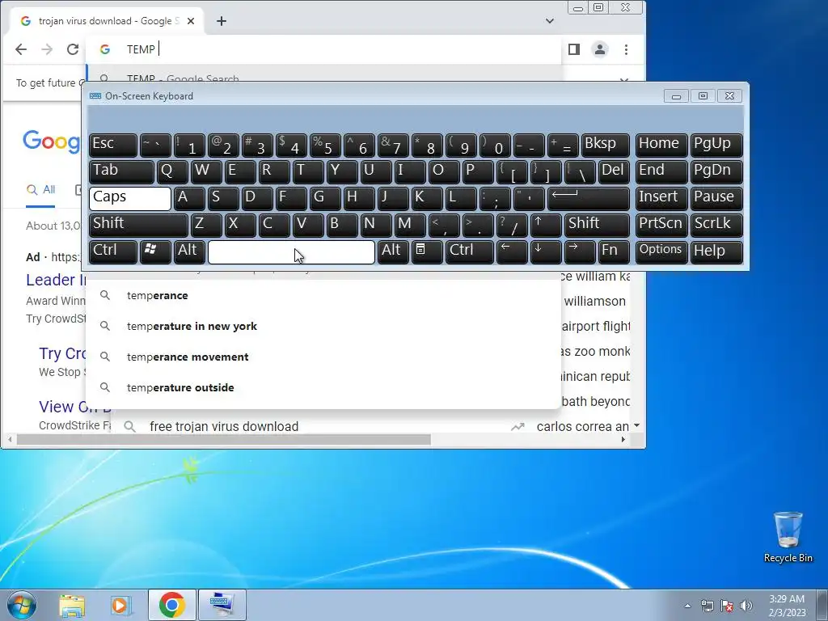Click the up arrow key

(546, 225)
